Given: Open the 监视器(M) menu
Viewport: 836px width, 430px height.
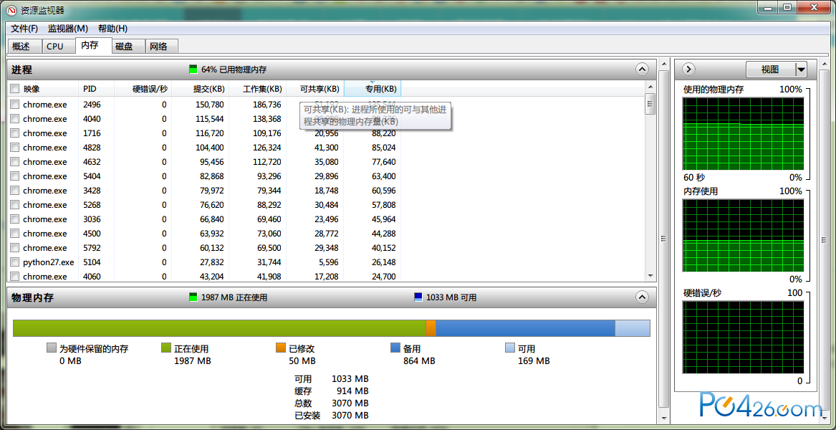Looking at the screenshot, I should tap(68, 28).
